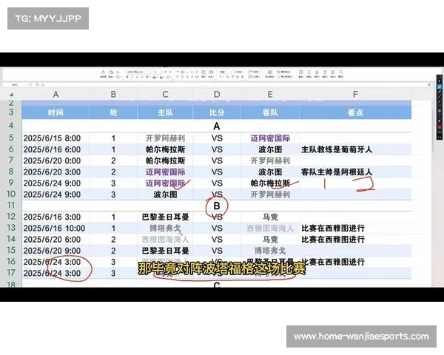Select cell 客队主帅是阿根廷人
The height and width of the screenshot is (355, 444).
click(x=355, y=172)
